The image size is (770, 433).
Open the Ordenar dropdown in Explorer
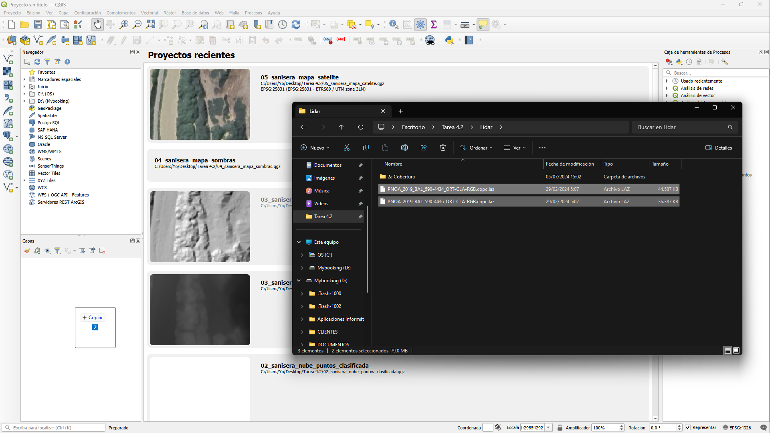click(476, 148)
